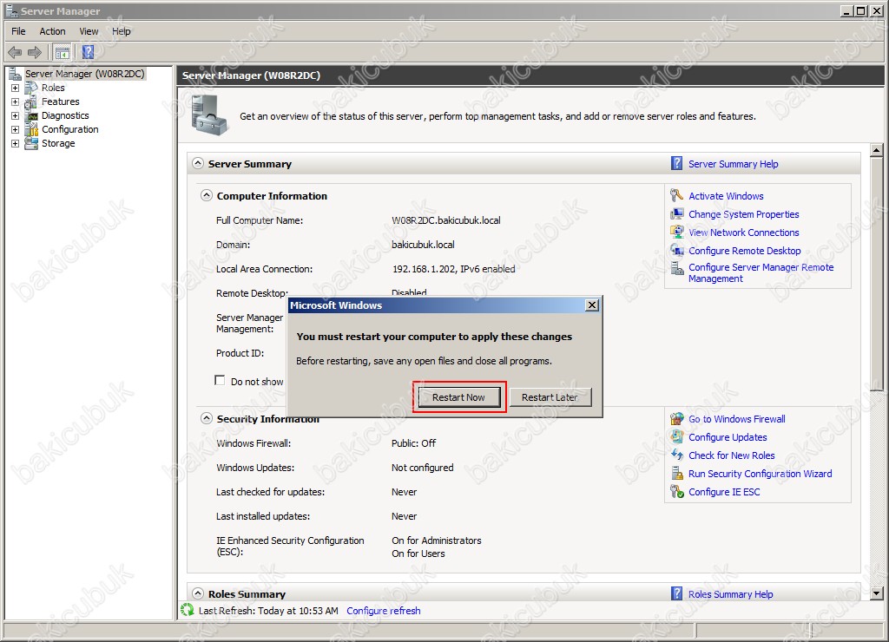Open the View menu

89,31
